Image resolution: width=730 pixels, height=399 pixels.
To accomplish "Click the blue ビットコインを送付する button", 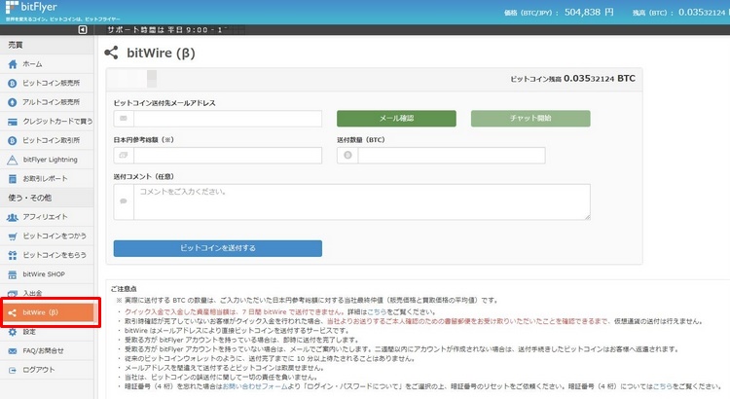I will [217, 248].
